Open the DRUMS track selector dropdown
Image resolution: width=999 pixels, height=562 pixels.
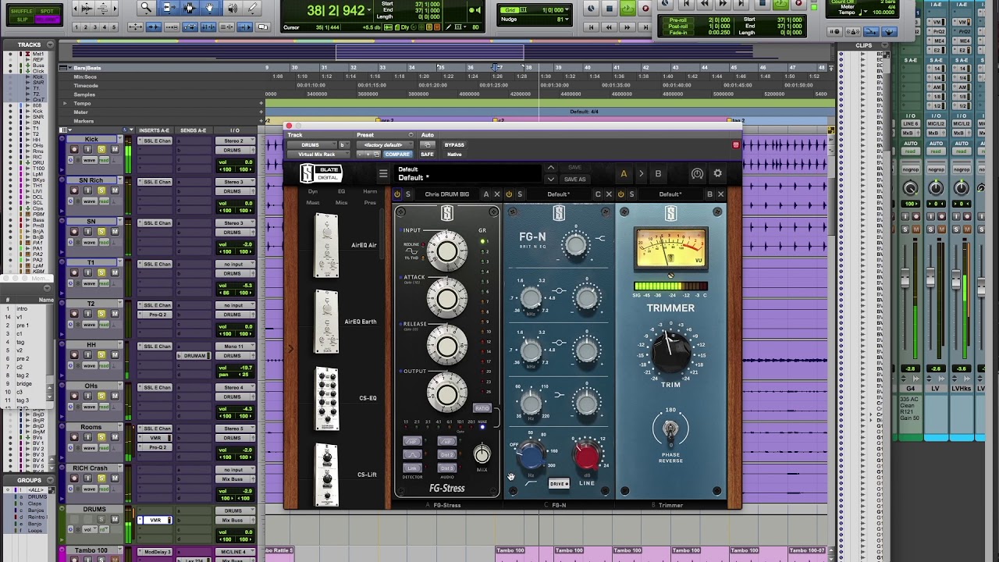coord(311,145)
